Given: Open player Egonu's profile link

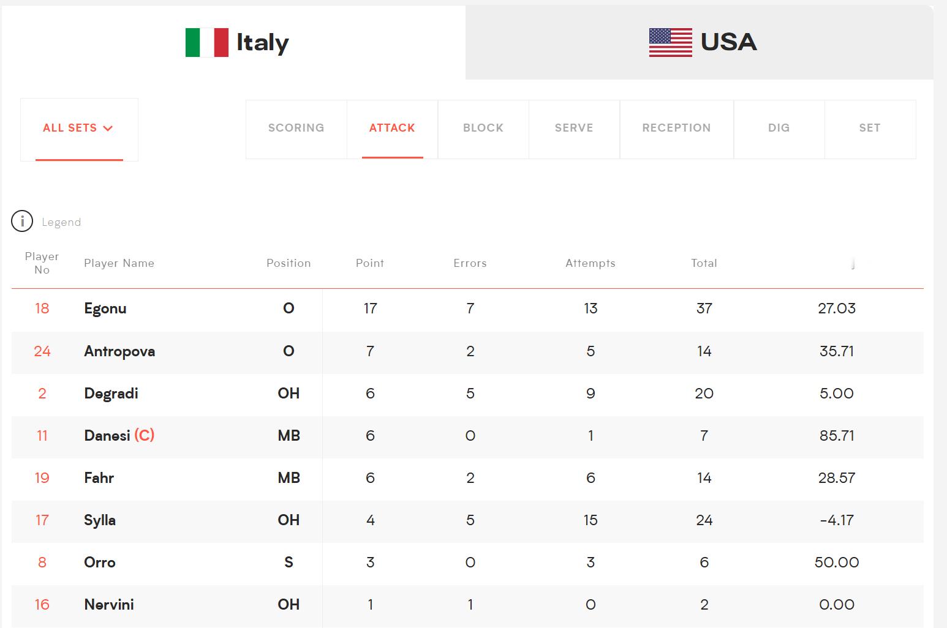Looking at the screenshot, I should [x=105, y=308].
